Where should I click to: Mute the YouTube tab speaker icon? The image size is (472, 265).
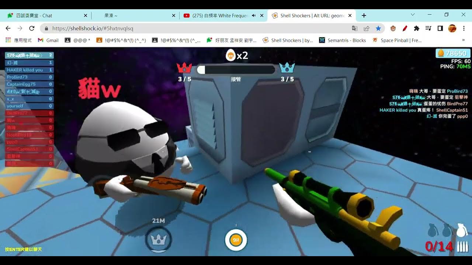pos(254,15)
